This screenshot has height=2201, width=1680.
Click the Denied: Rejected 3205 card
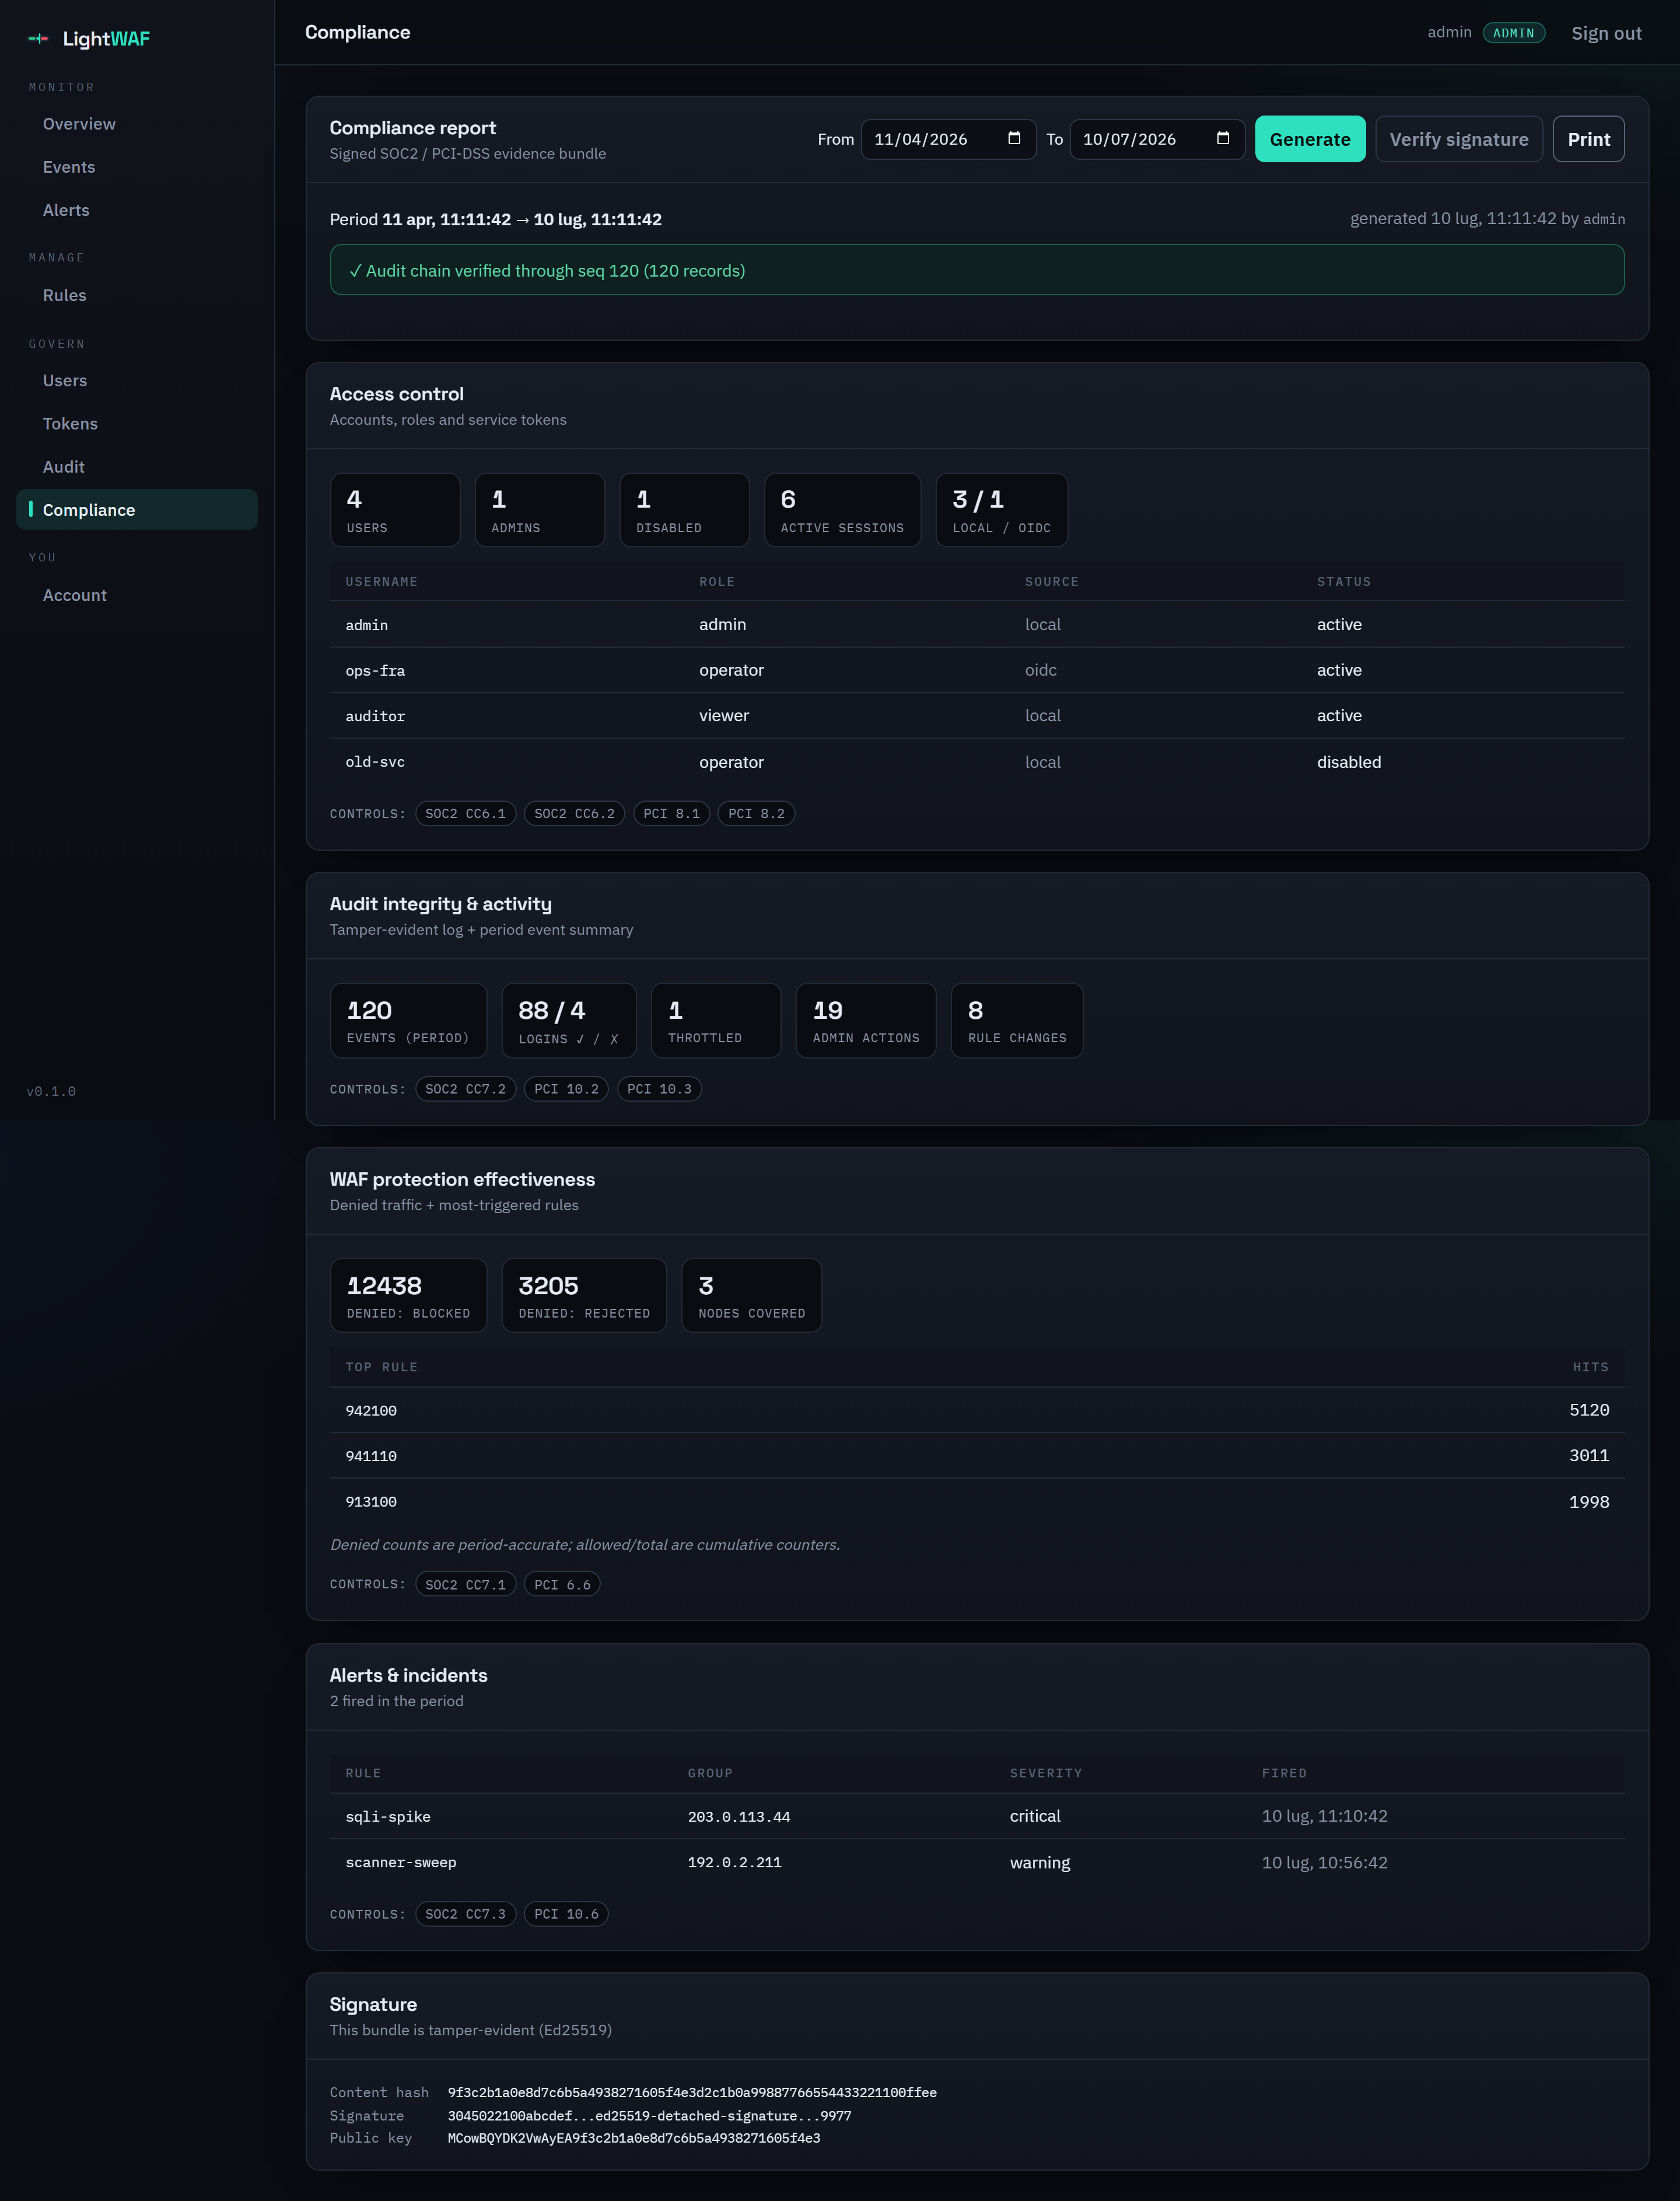click(x=584, y=1295)
